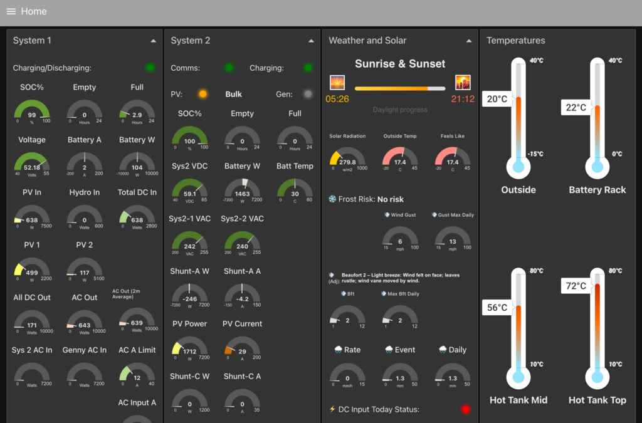The image size is (642, 423).
Task: Click the daylight progress bar
Action: coord(400,88)
